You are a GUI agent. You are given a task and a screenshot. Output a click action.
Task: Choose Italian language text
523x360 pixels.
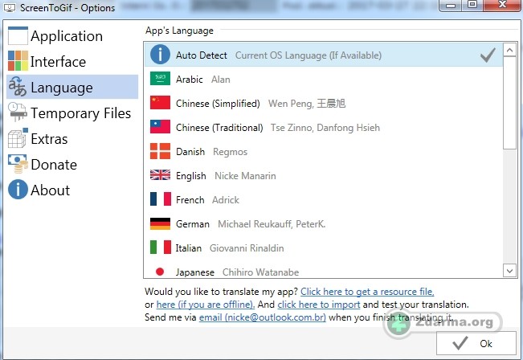[189, 247]
